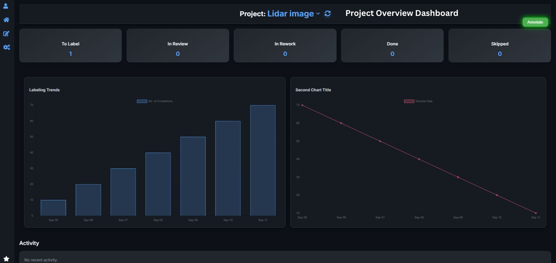556x263 pixels.
Task: Toggle the Sample Data legend label
Action: tap(424, 101)
